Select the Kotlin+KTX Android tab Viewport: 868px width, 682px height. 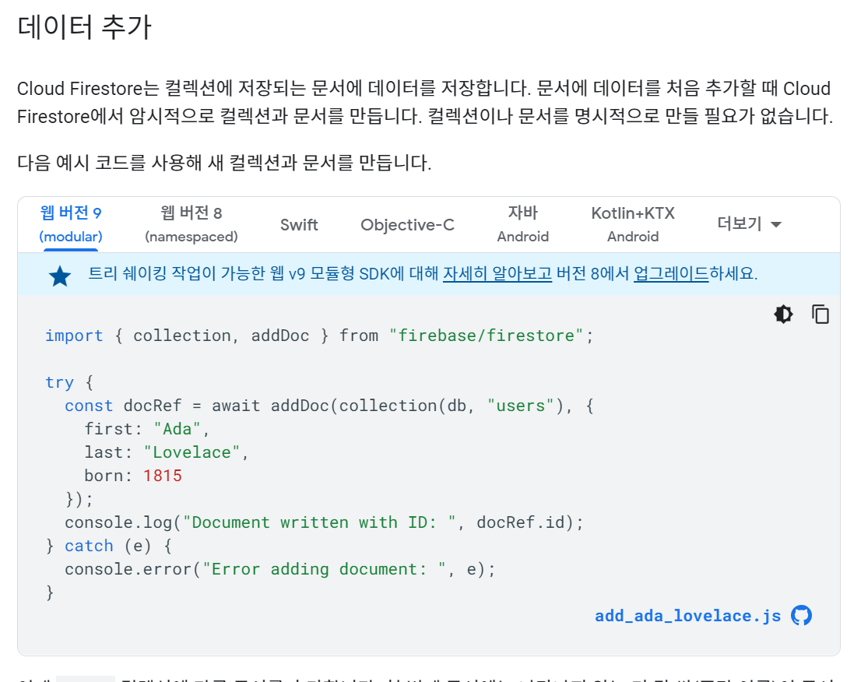[633, 224]
